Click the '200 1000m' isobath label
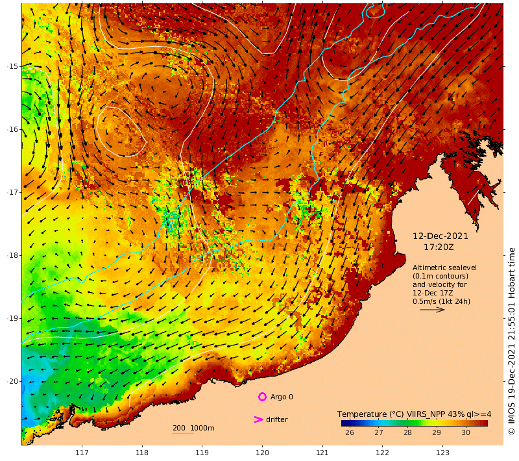 point(193,428)
